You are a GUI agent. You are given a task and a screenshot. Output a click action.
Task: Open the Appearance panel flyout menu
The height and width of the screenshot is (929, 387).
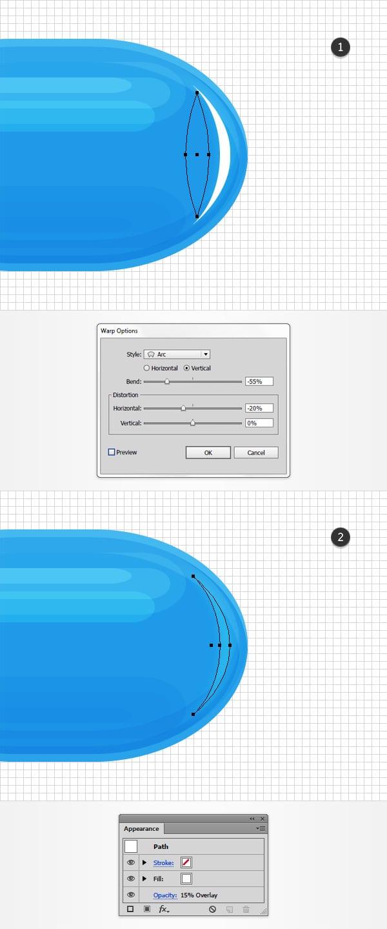[261, 828]
